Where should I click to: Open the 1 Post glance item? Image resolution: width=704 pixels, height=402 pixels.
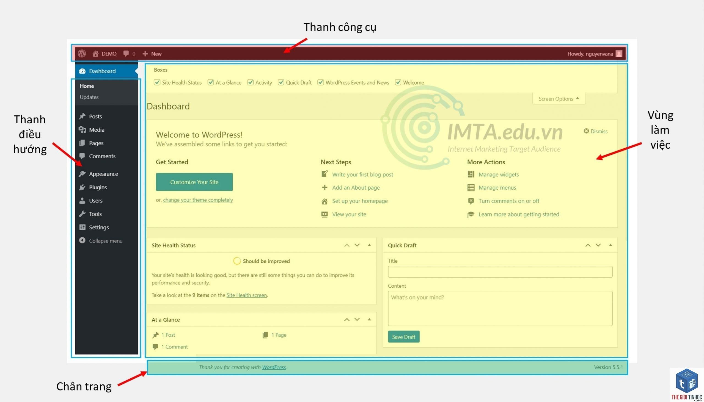pos(168,335)
